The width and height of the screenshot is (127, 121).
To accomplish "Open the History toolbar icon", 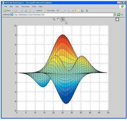I will coord(58,11).
